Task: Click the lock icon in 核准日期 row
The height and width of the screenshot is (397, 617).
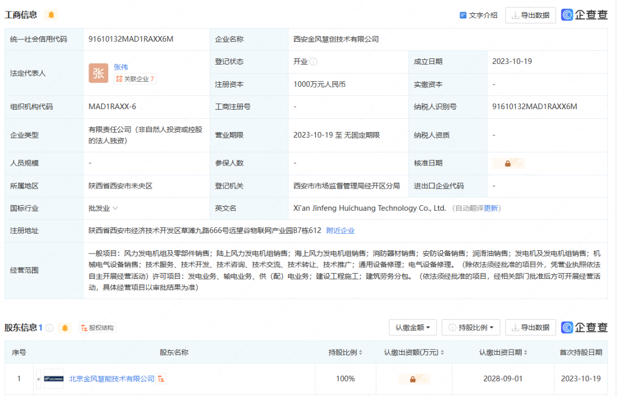Action: tap(507, 163)
